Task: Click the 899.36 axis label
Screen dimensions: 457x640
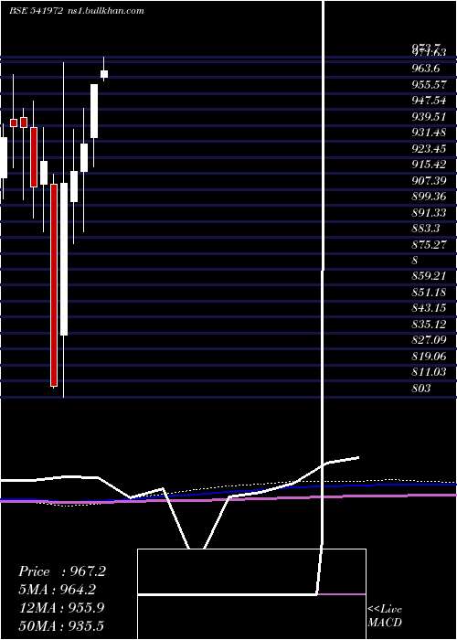Action: click(x=429, y=197)
